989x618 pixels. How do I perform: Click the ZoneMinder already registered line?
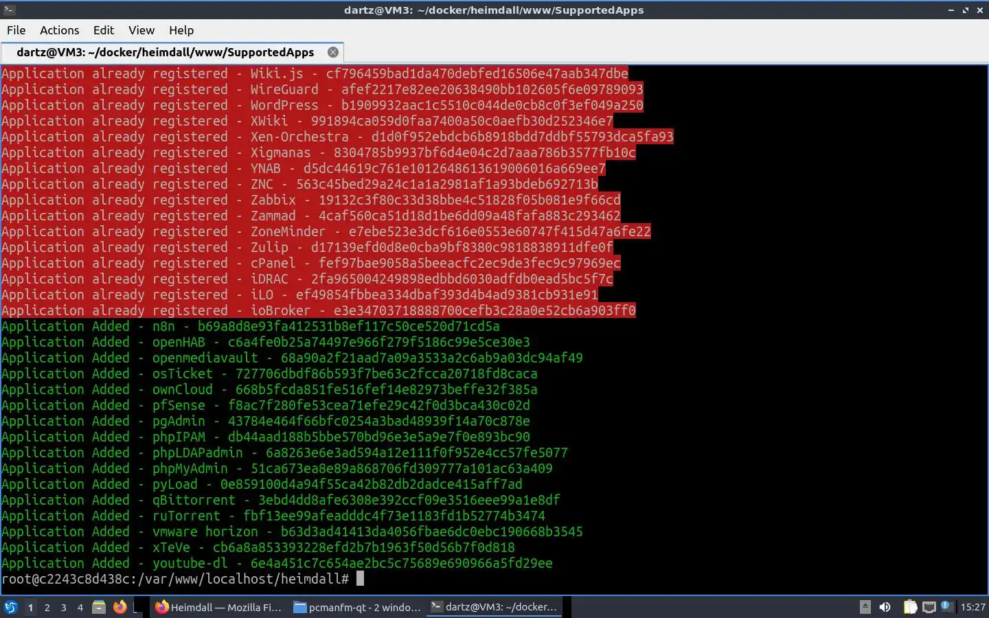[x=326, y=231]
